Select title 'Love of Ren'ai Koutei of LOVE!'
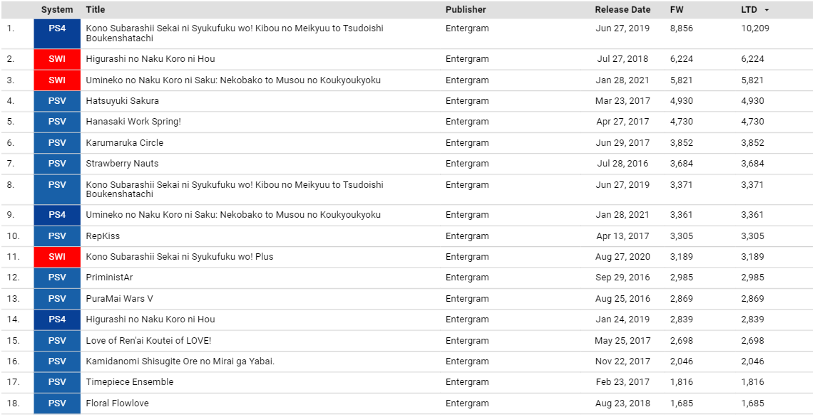The height and width of the screenshot is (417, 815). click(148, 342)
